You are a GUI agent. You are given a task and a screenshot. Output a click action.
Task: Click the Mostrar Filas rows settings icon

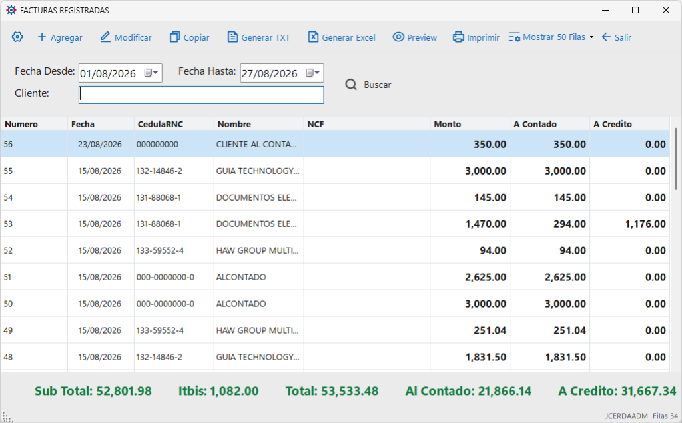coord(514,37)
